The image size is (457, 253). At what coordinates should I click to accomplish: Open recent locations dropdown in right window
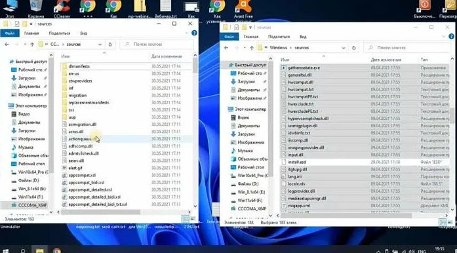245,47
